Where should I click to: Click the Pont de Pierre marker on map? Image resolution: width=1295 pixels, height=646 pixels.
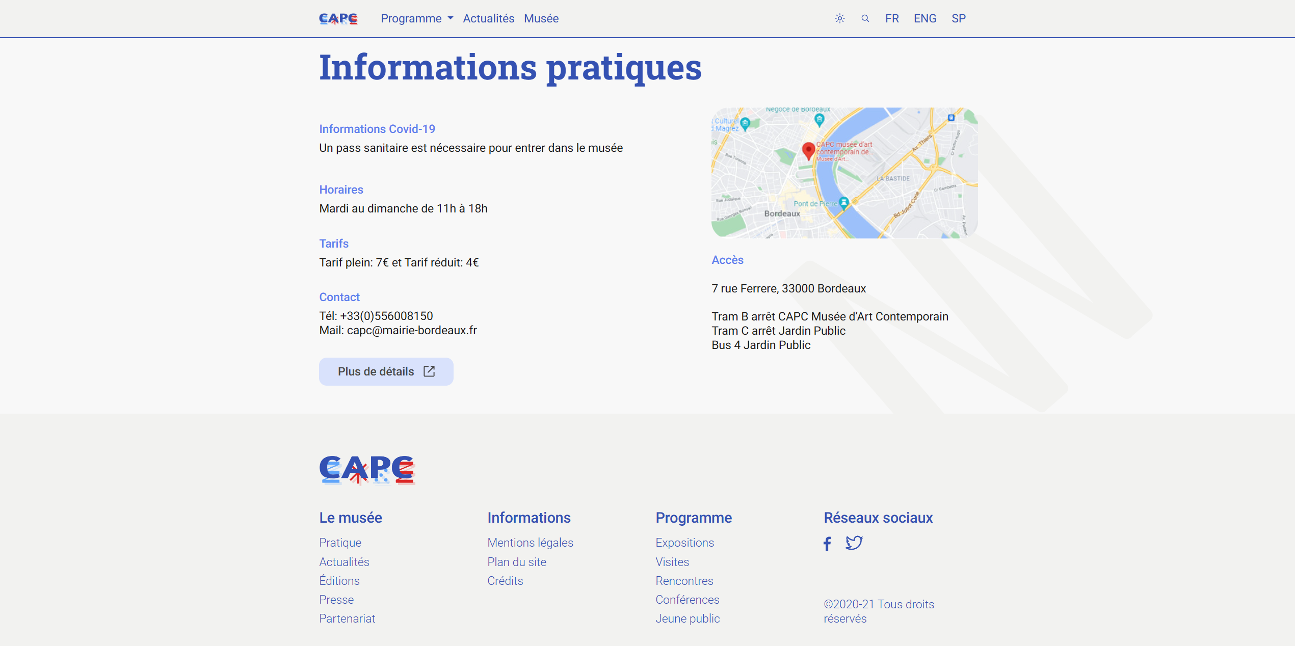pos(844,203)
